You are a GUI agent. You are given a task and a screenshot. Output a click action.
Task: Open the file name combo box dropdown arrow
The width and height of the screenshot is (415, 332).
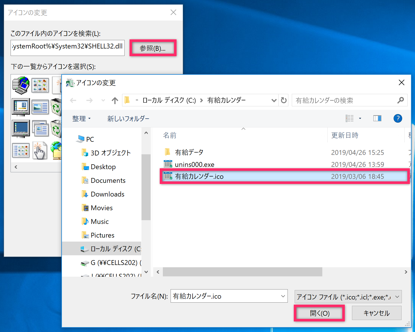283,296
